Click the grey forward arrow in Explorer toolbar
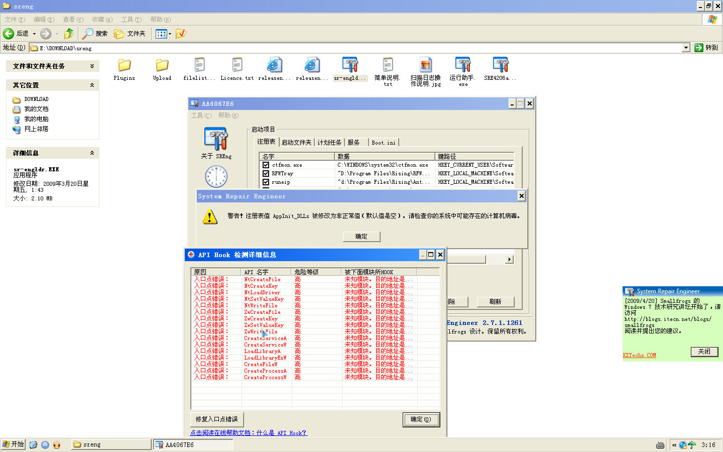This screenshot has width=723, height=452. tap(46, 34)
